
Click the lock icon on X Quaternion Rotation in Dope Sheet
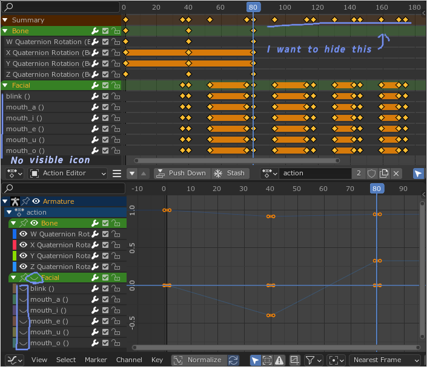[116, 53]
